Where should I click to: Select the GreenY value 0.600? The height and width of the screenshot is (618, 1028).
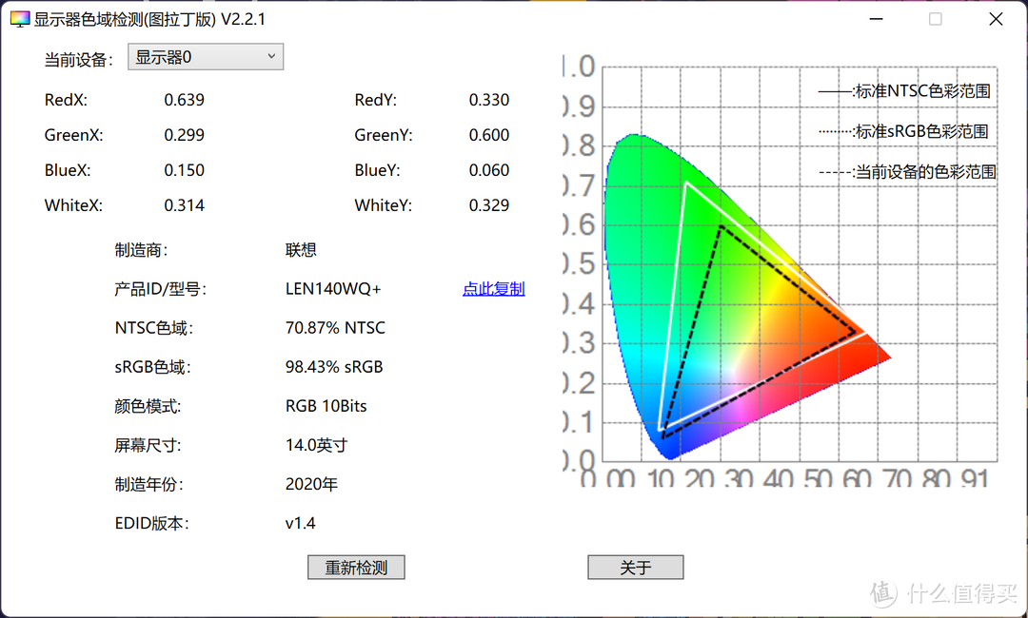(x=489, y=136)
